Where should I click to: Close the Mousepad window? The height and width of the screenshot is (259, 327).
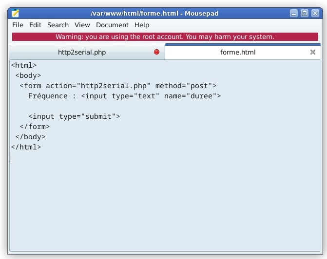coord(315,13)
